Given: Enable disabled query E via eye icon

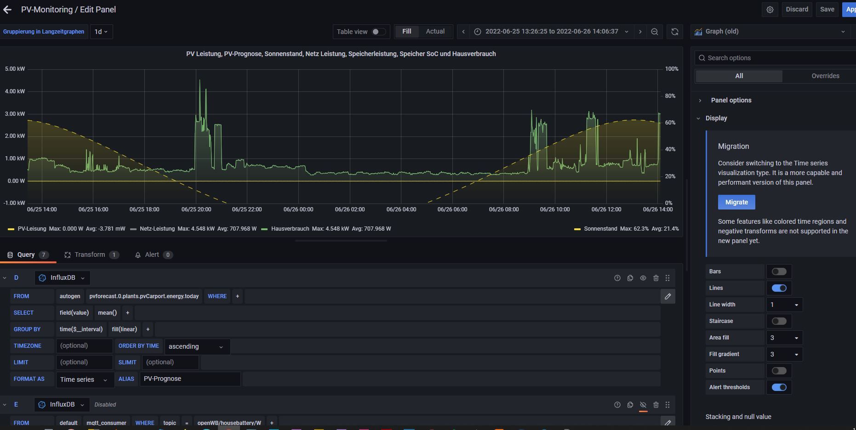Looking at the screenshot, I should click(x=643, y=405).
